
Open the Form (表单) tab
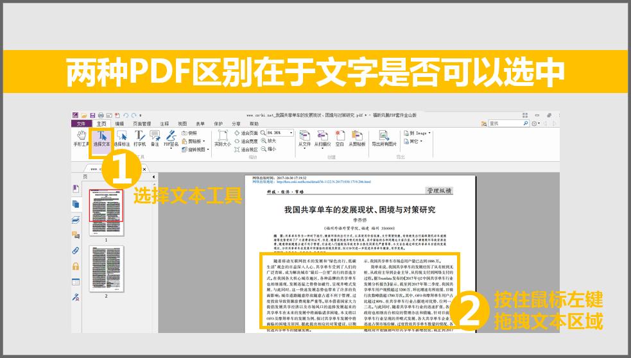(x=200, y=123)
